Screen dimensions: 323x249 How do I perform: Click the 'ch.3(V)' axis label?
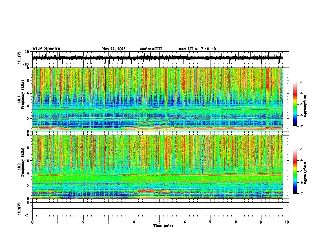tap(19, 209)
